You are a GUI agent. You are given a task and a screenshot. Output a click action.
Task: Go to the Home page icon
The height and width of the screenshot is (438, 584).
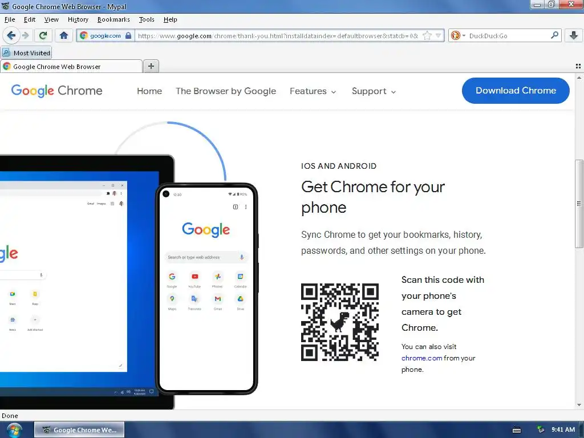pyautogui.click(x=64, y=35)
